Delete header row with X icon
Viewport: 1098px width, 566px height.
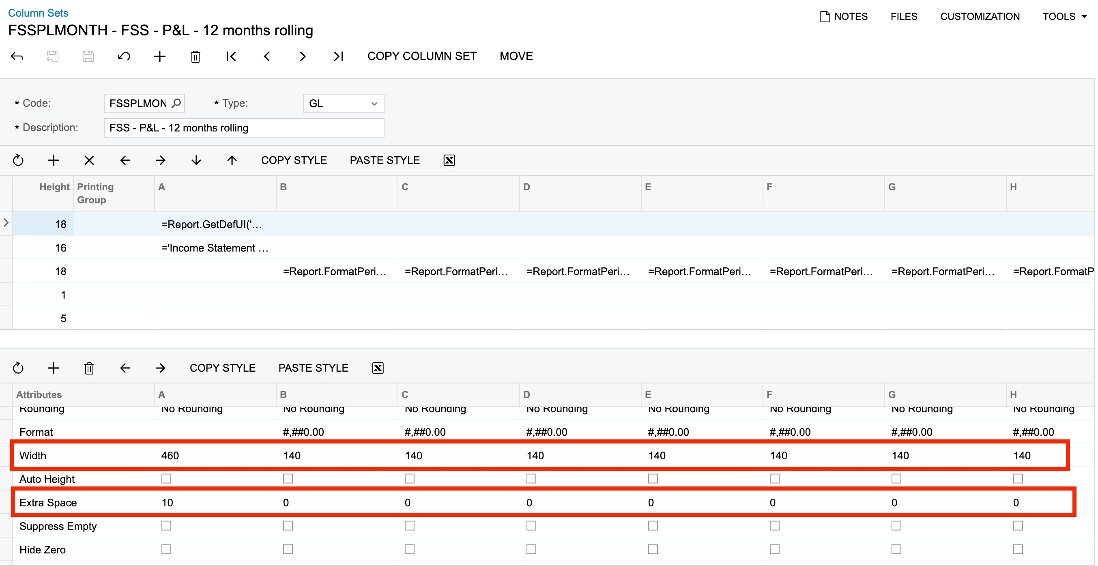(89, 160)
